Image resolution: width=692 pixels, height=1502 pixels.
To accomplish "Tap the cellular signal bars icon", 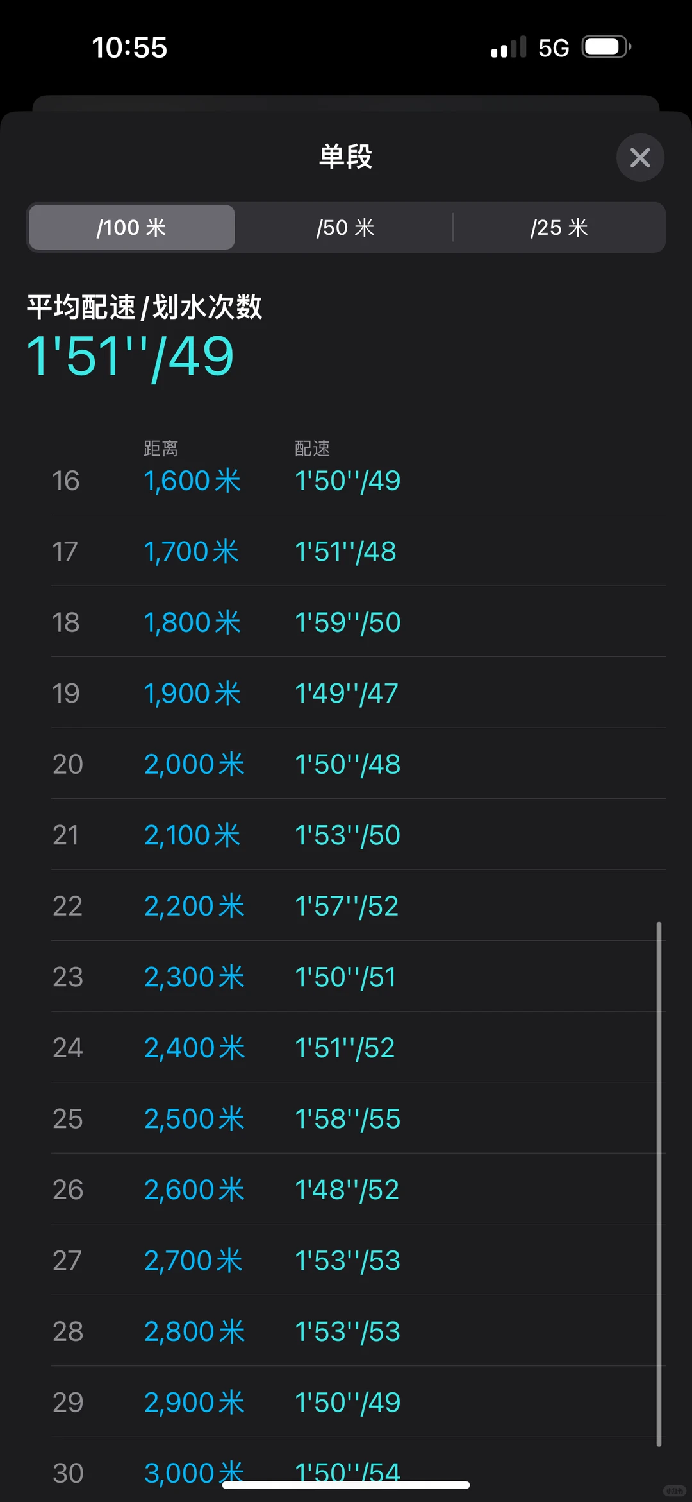I will pos(509,47).
